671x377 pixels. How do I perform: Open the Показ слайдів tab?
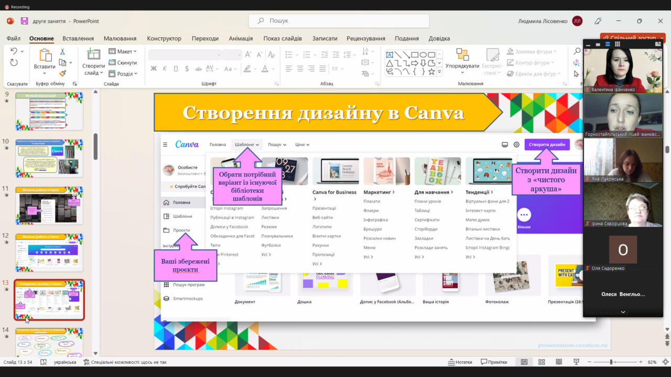[x=283, y=38]
